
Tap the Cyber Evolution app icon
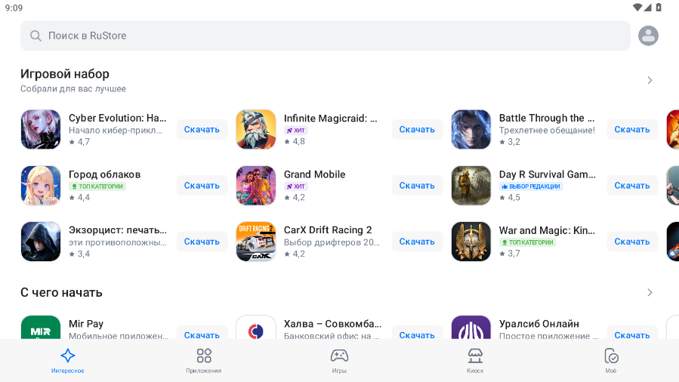click(41, 130)
